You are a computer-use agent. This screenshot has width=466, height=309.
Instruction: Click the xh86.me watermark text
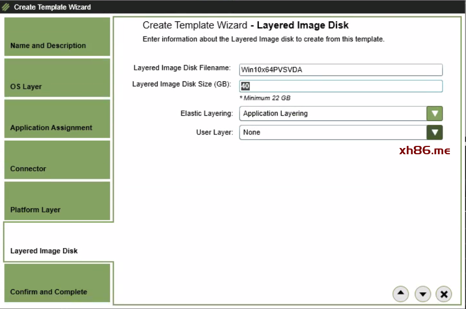[x=424, y=151]
